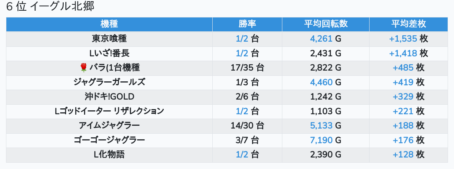Select the +1,535 枚 difference value

(x=408, y=39)
